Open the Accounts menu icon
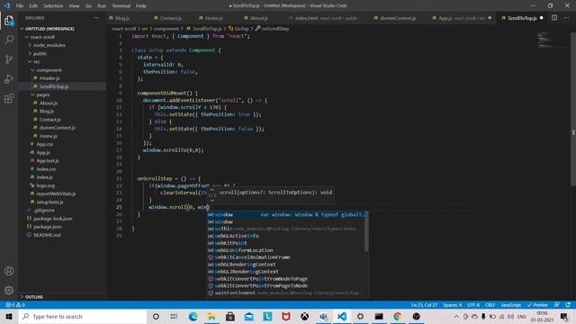 click(9, 271)
